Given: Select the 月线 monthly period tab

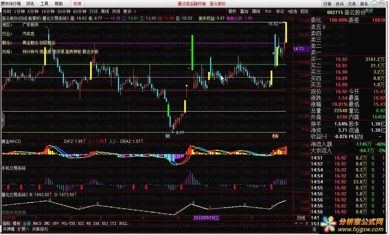Looking at the screenshot, I should click(x=116, y=11).
